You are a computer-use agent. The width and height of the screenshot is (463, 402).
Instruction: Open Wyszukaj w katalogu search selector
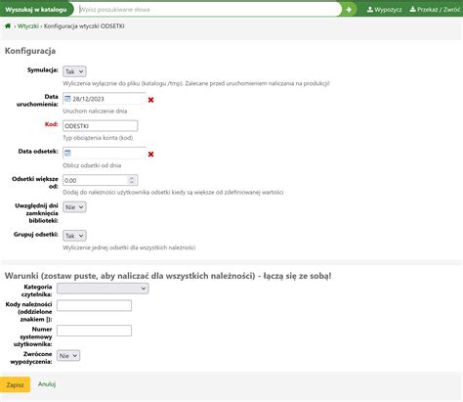tap(36, 10)
